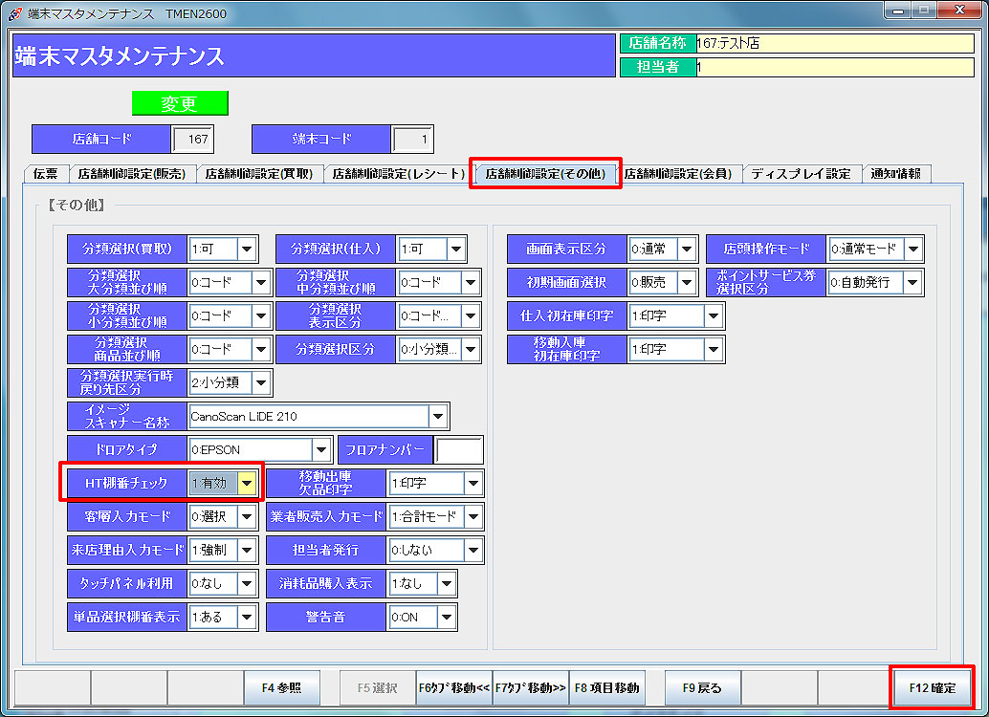Screen dimensions: 989x717
Task: Click the 端末コード input field
Action: tap(413, 140)
